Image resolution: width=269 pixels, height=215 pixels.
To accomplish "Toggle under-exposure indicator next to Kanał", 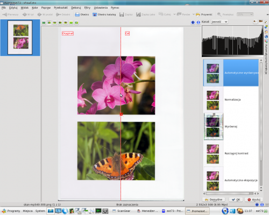I will [x=193, y=23].
